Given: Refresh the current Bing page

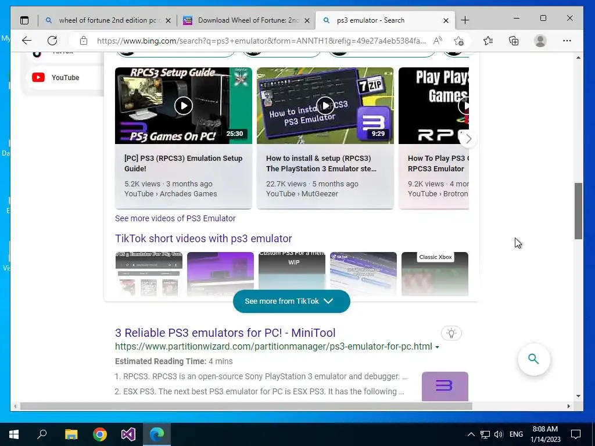Looking at the screenshot, I should click(x=52, y=41).
